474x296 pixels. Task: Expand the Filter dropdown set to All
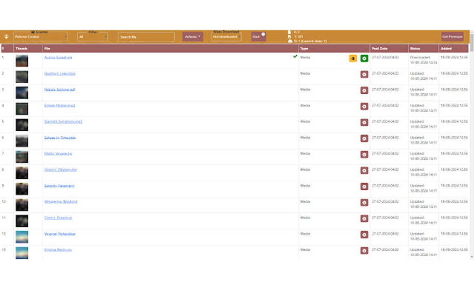coord(92,37)
